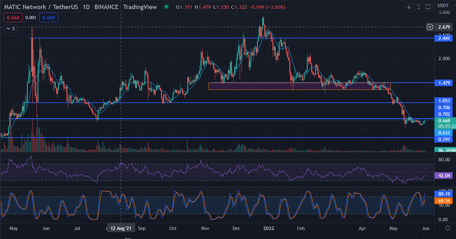This screenshot has width=456, height=239.
Task: Click the Nov label on time axis
Action: (x=205, y=228)
